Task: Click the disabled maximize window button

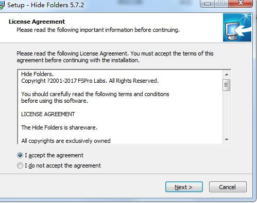Action: (x=221, y=4)
